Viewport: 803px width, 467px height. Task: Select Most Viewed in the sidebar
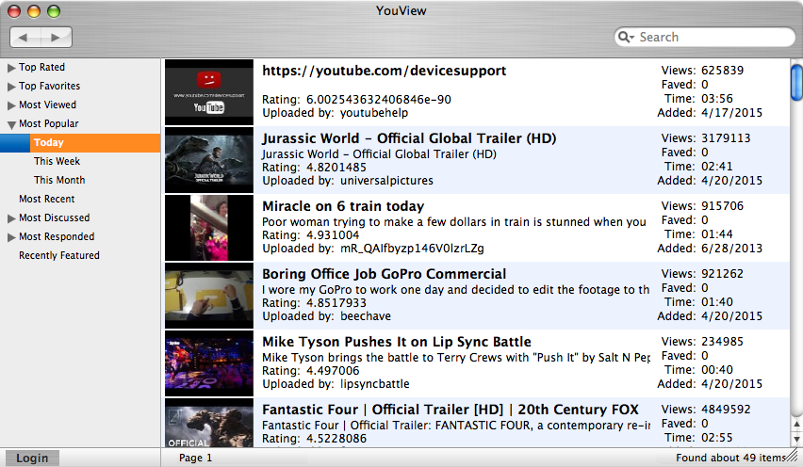[x=48, y=105]
